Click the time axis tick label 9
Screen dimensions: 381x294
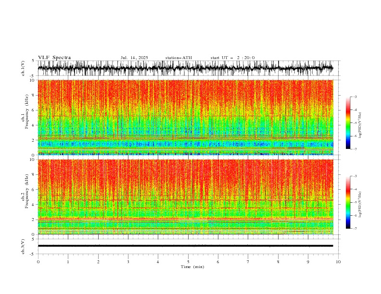308,262
